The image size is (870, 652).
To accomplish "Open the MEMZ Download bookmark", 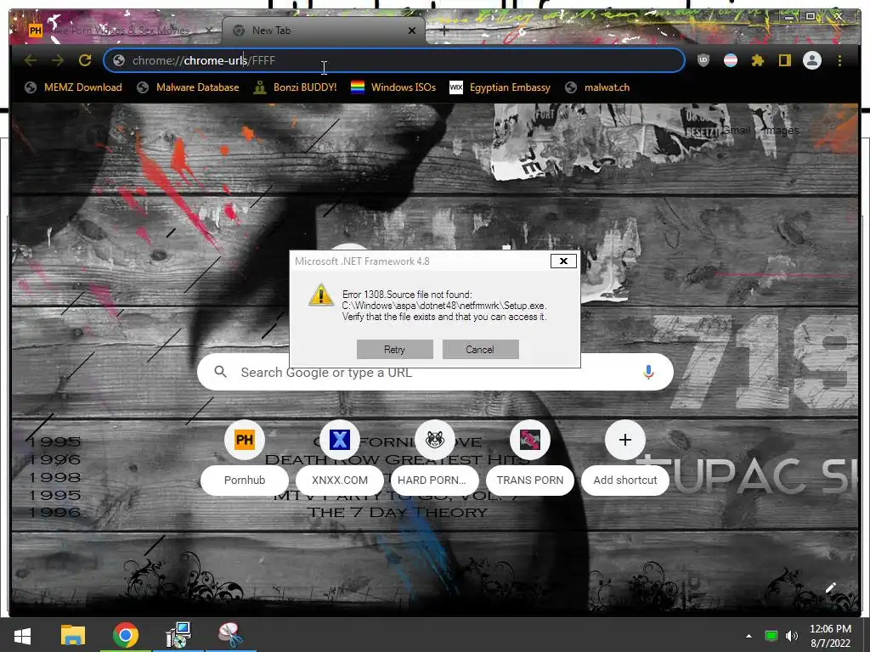I will pyautogui.click(x=73, y=87).
